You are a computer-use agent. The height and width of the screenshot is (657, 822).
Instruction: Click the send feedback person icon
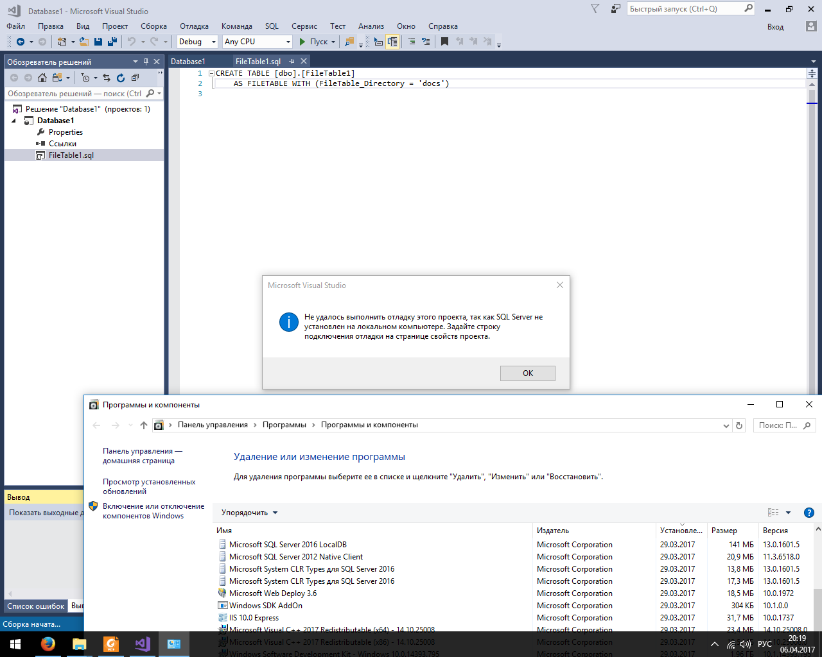click(x=616, y=8)
